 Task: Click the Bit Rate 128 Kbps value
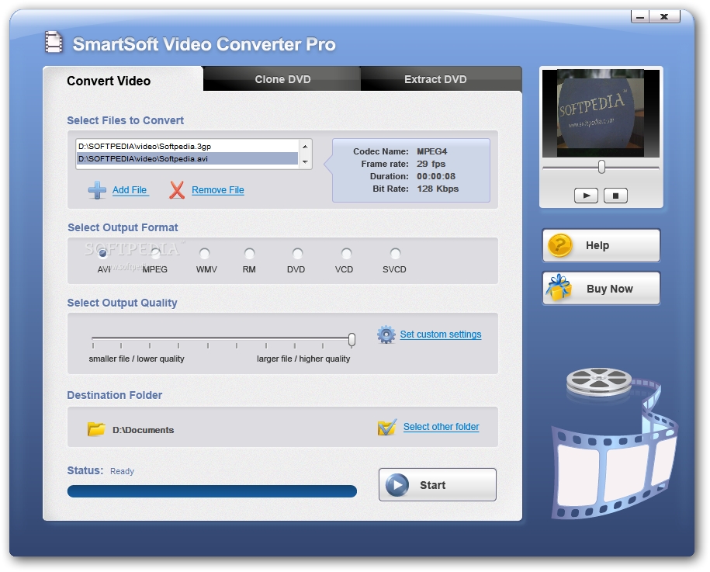tap(438, 189)
